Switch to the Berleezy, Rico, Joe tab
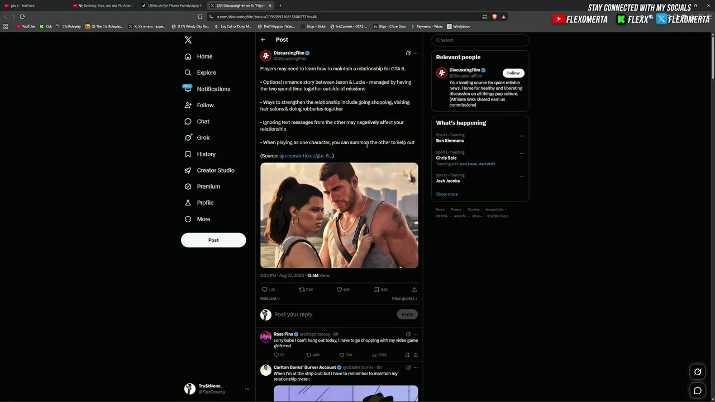Screen dimensions: 715x402 coord(103,6)
